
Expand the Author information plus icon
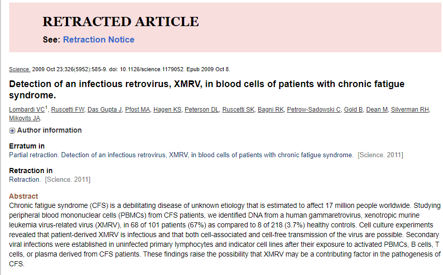(x=12, y=131)
